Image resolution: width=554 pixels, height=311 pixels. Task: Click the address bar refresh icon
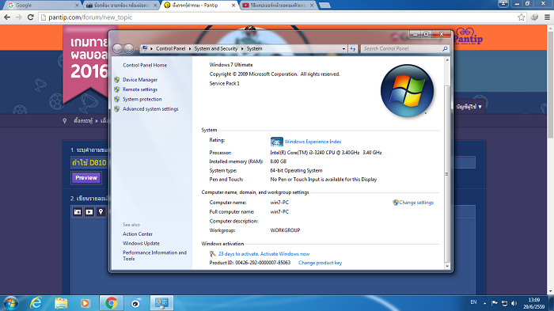(353, 49)
